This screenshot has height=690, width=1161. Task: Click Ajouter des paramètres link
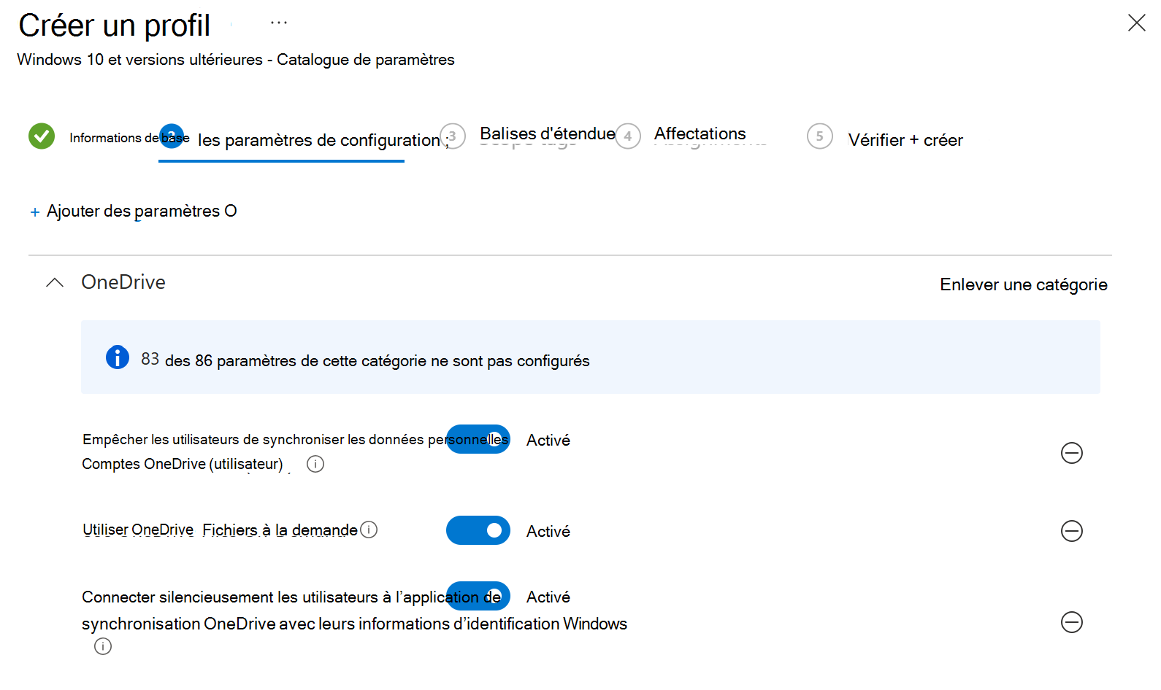(x=142, y=211)
